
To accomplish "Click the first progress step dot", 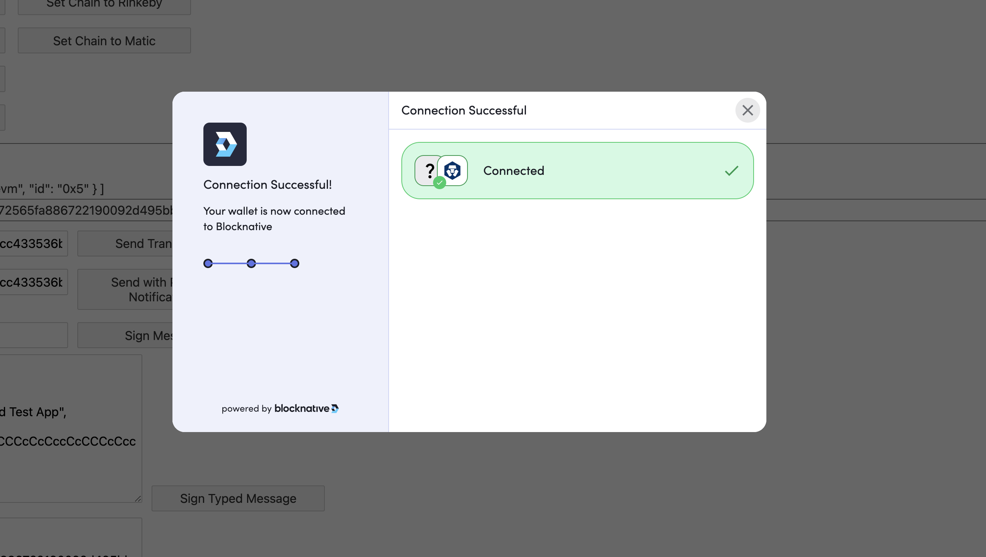I will [x=208, y=263].
